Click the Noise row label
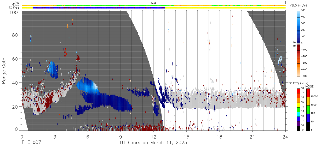 (x=15, y=5)
